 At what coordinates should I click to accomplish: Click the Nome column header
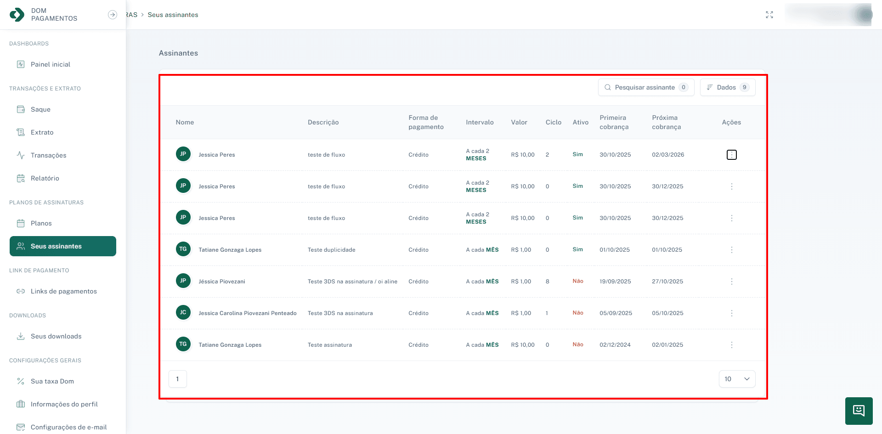(x=185, y=122)
